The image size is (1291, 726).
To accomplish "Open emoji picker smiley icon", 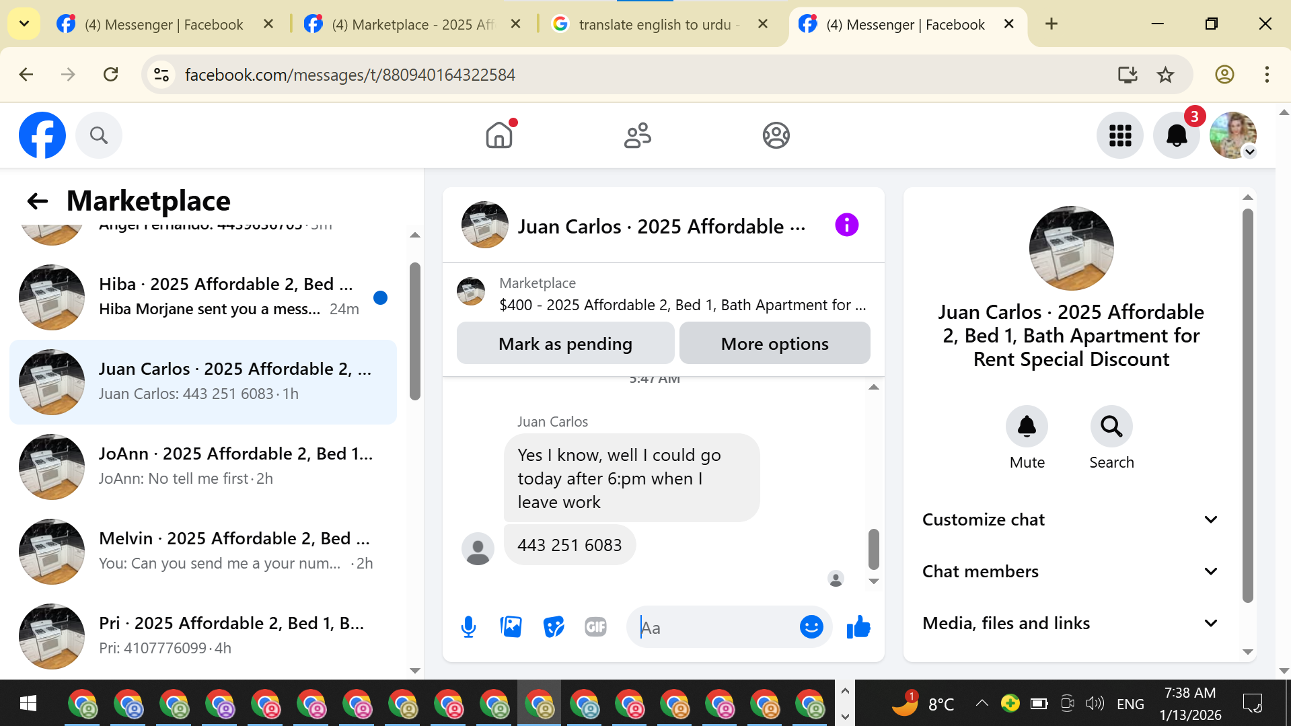I will (811, 627).
